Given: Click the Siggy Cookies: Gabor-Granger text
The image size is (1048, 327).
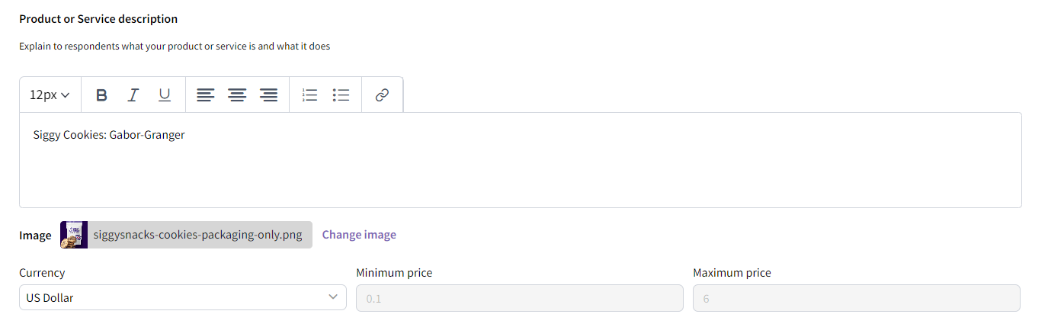Looking at the screenshot, I should [x=109, y=135].
